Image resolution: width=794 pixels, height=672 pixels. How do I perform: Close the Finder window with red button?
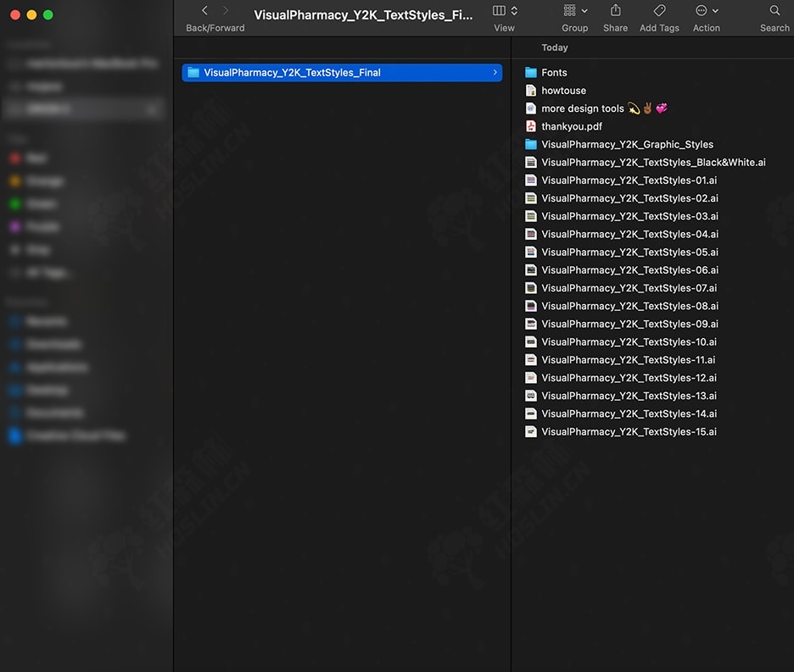[15, 14]
